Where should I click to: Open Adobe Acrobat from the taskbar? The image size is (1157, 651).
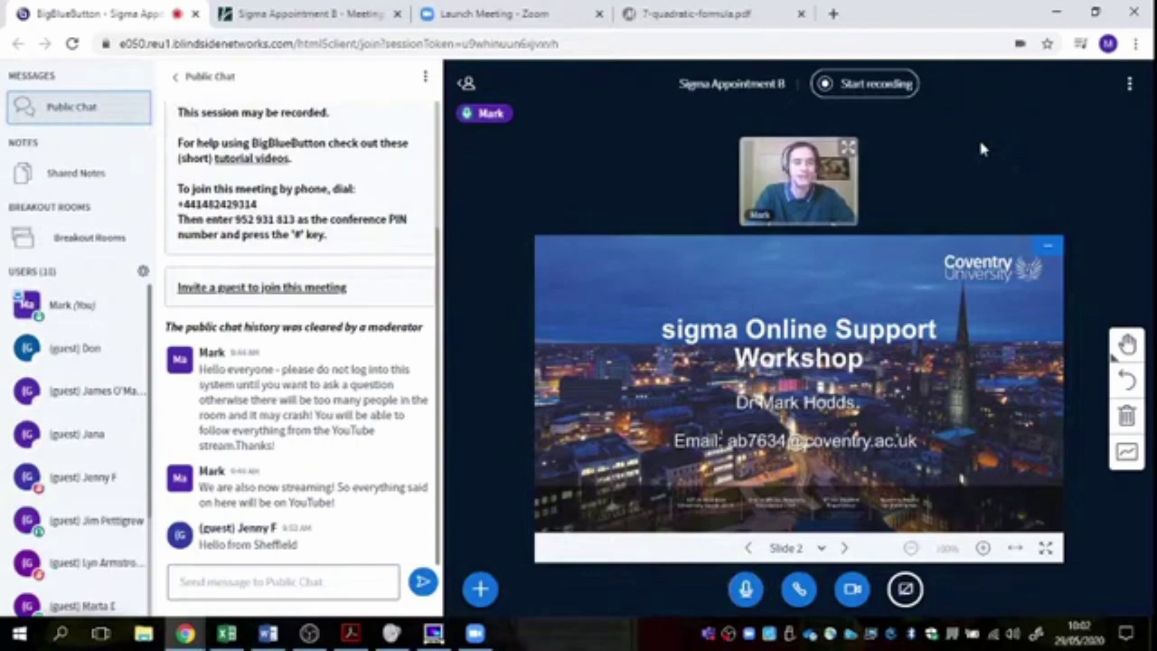(x=351, y=634)
